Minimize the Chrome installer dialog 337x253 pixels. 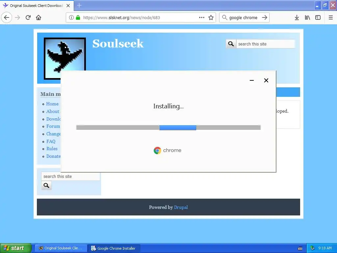(x=252, y=80)
